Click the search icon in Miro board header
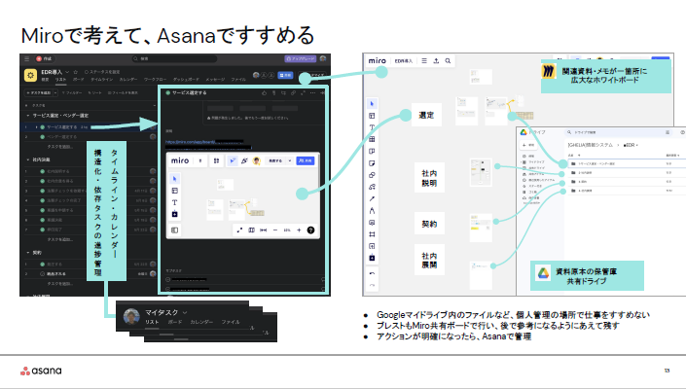Viewport: 686px width, 389px height. (448, 60)
